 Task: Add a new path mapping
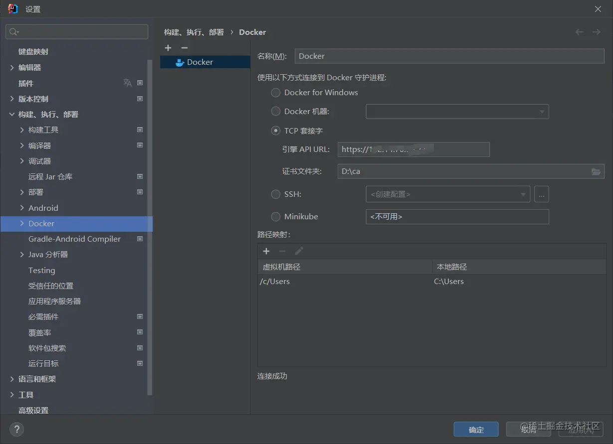tap(266, 251)
